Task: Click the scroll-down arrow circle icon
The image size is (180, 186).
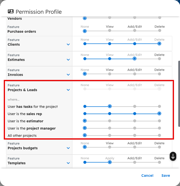Action: coord(173,156)
